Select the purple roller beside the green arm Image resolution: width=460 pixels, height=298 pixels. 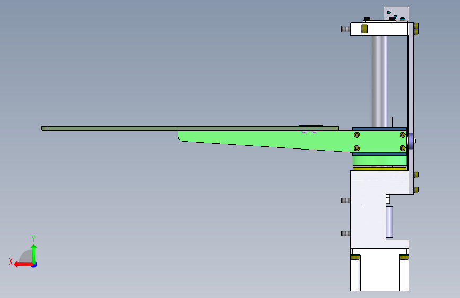pyautogui.click(x=411, y=141)
